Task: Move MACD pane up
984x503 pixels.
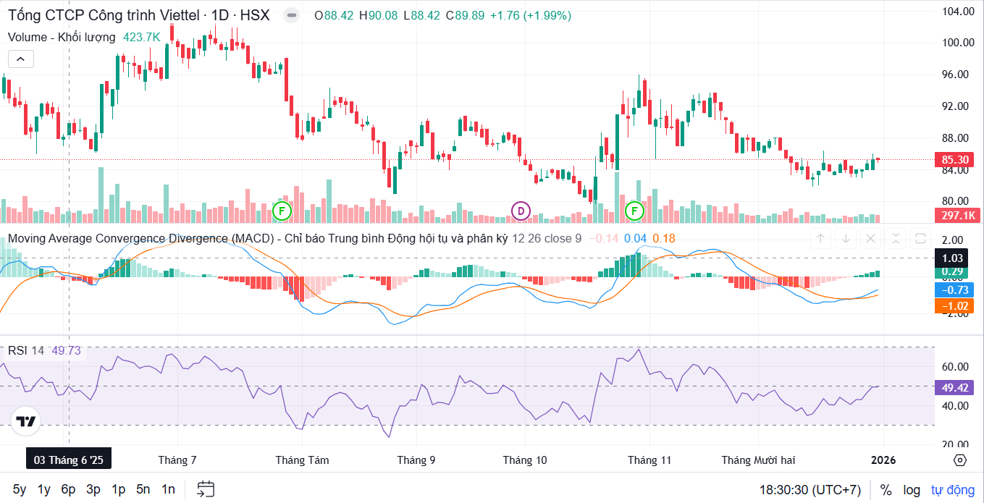Action: (x=820, y=238)
